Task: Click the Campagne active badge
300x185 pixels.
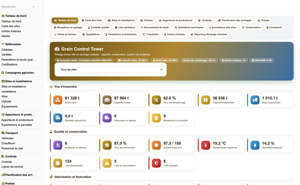Action: (x=84, y=60)
